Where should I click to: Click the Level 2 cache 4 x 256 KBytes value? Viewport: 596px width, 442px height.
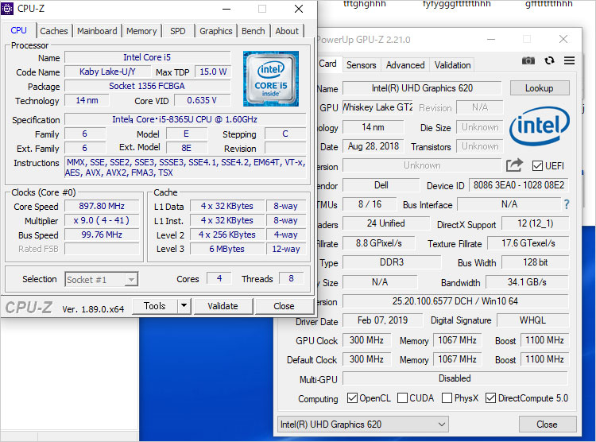(227, 235)
